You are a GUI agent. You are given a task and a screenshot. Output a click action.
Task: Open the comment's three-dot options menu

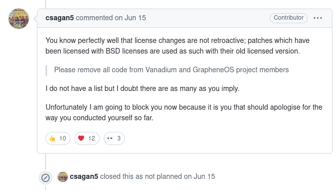click(x=318, y=18)
